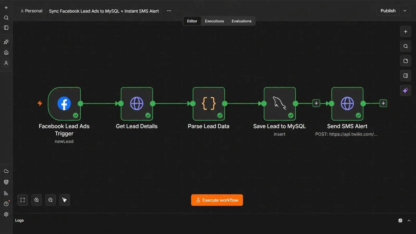Click fit-to-view zoom button
The height and width of the screenshot is (234, 416).
23,200
